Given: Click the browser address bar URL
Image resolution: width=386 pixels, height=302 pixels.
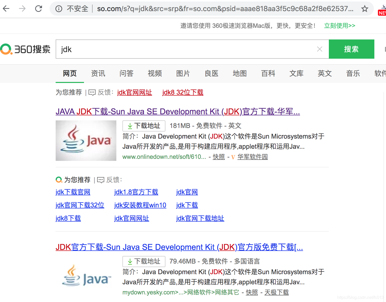Looking at the screenshot, I should [x=225, y=9].
